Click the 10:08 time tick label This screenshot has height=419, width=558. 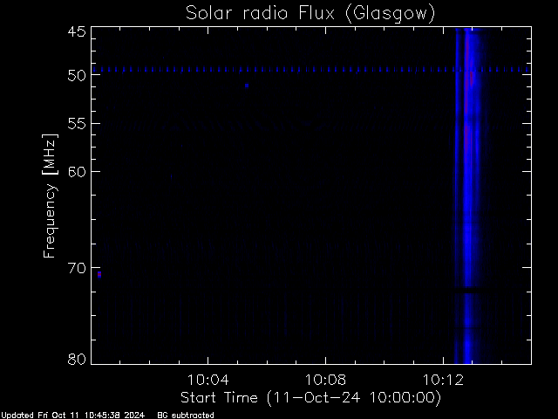325,380
